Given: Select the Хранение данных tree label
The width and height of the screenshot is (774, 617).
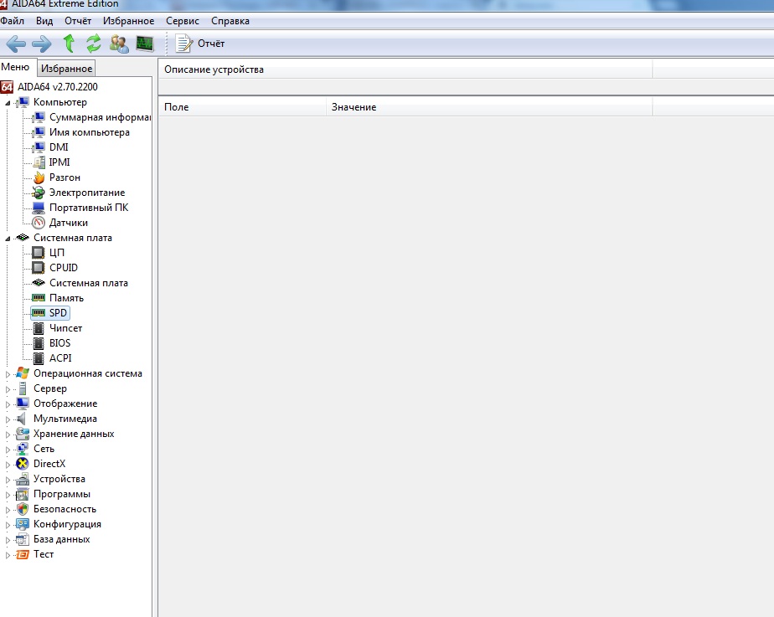Looking at the screenshot, I should 74,434.
